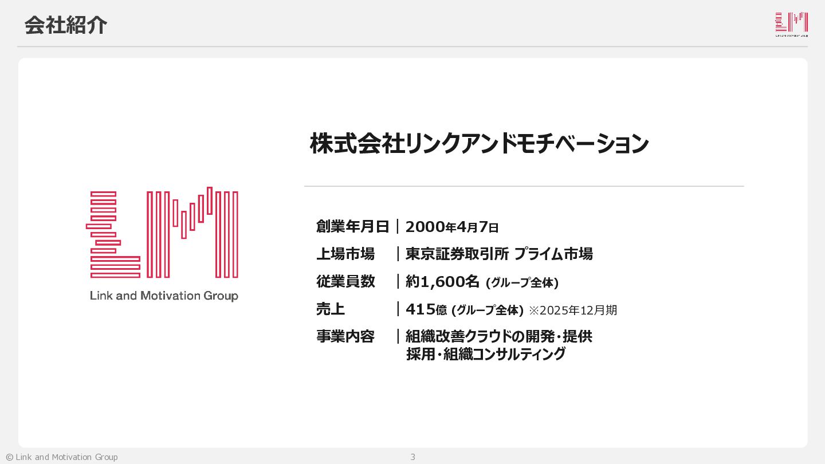Image resolution: width=825 pixels, height=464 pixels.
Task: Click the 会社紹介 slide title
Action: (66, 25)
